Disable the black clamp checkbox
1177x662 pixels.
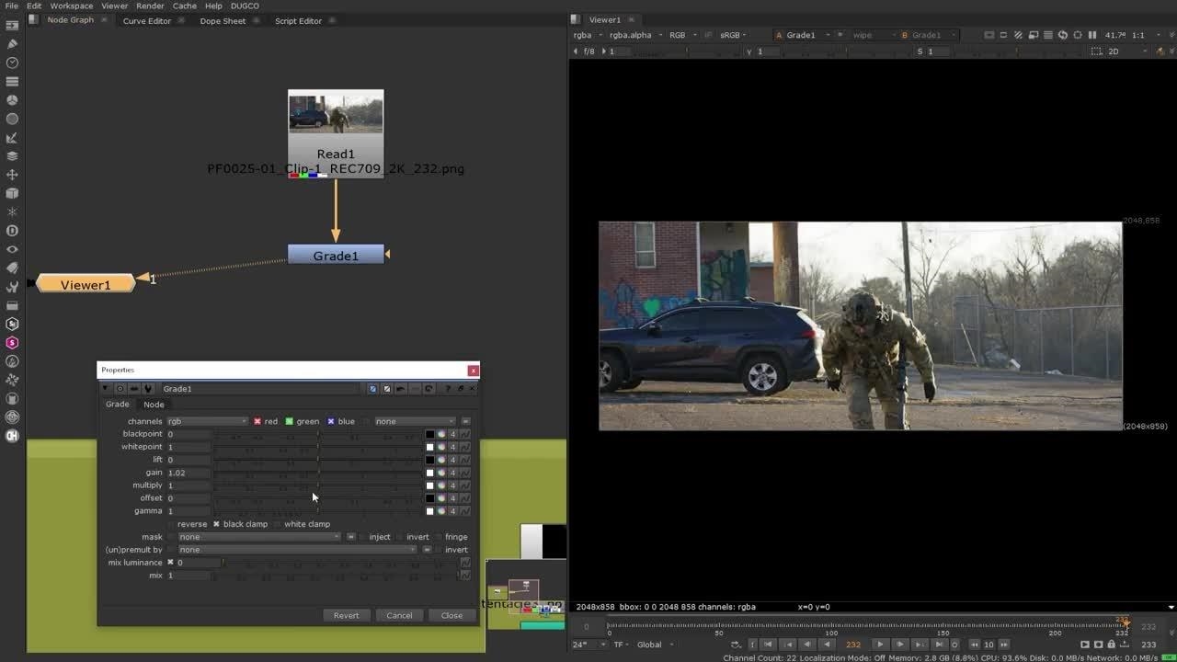click(217, 524)
